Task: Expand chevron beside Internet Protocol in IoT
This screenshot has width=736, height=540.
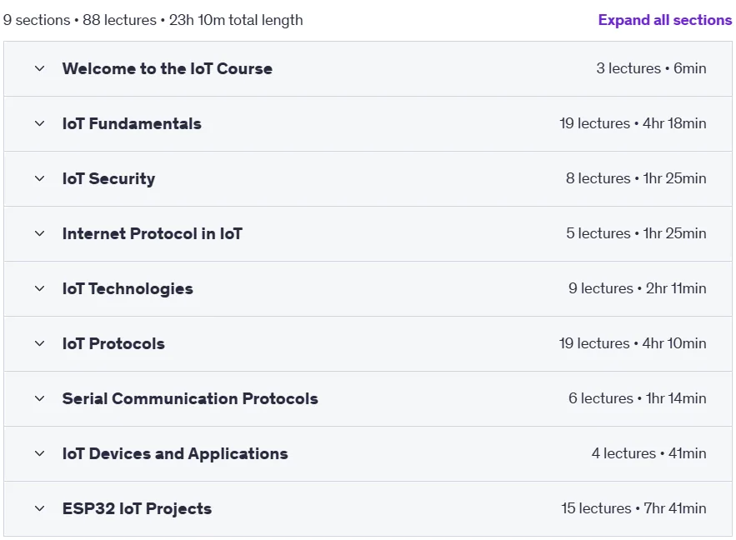Action: (40, 233)
